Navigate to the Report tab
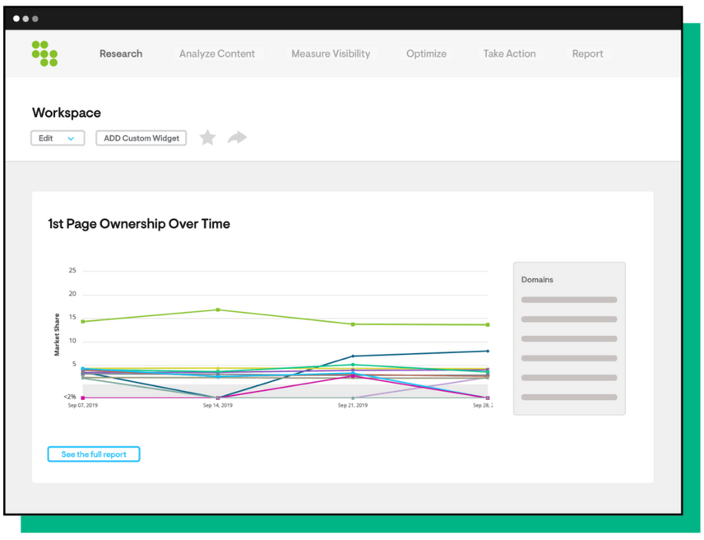 [x=587, y=54]
